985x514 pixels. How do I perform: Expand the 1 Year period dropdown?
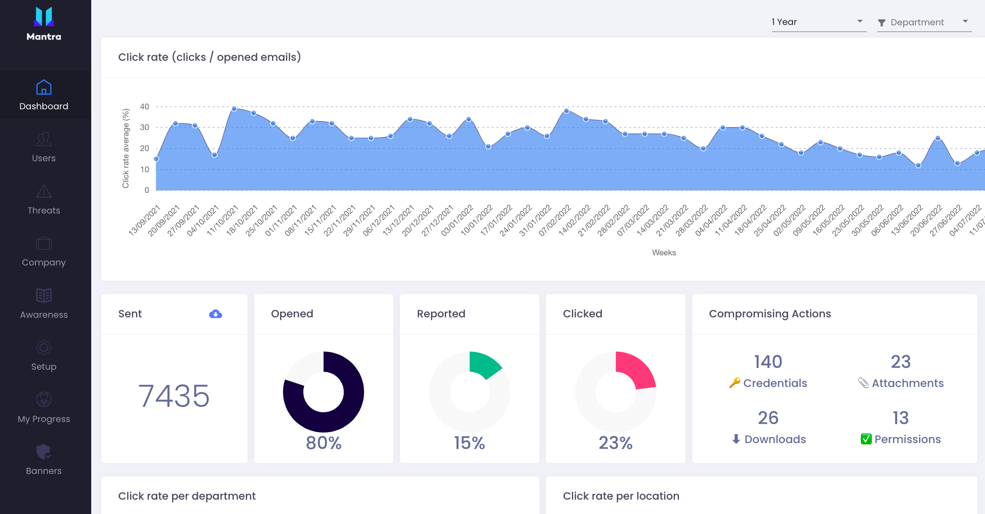point(819,22)
